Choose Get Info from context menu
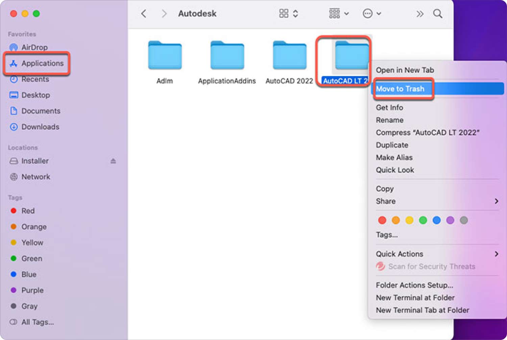Screen dimensions: 507x340 [389, 107]
